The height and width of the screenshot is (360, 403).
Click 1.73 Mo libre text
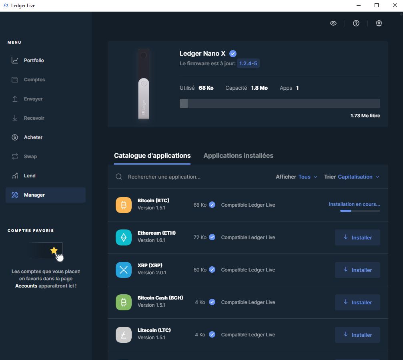[x=365, y=116]
